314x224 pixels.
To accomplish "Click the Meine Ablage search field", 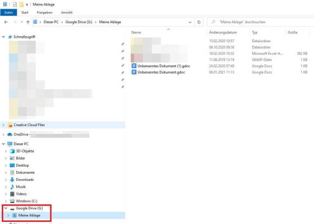I will (x=260, y=22).
